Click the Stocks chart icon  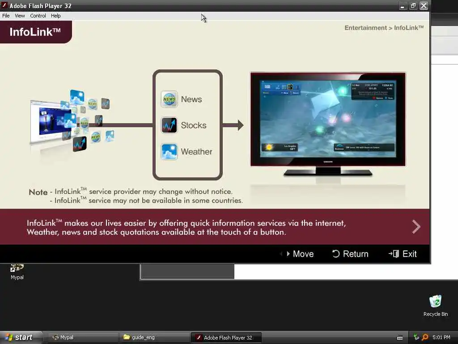(169, 125)
